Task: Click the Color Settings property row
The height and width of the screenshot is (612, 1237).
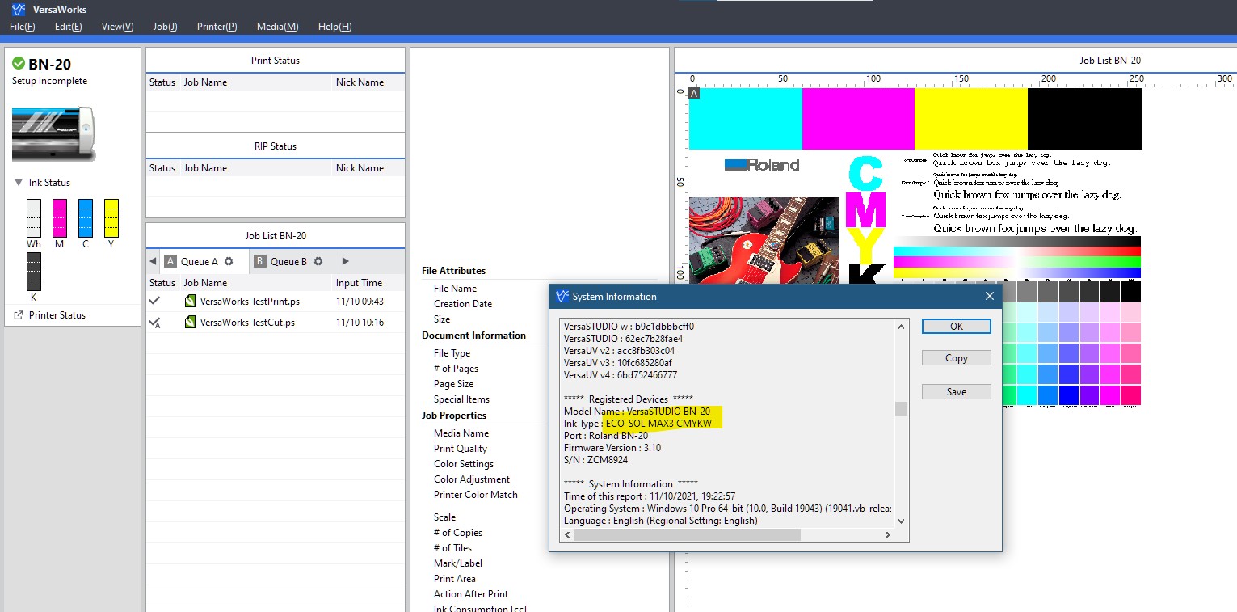Action: [464, 464]
